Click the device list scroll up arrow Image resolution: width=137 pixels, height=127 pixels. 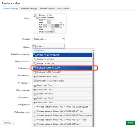click(x=93, y=50)
